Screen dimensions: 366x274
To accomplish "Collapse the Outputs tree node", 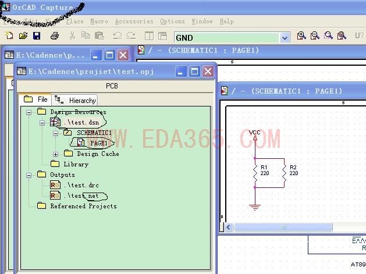I will point(29,175).
